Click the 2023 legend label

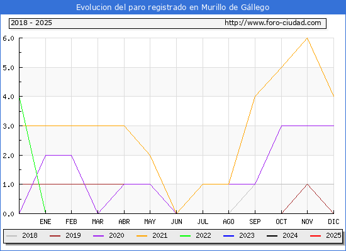(247, 235)
